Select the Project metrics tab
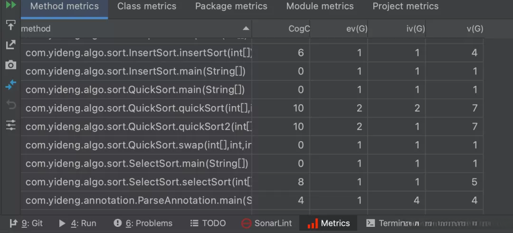The image size is (513, 233). [406, 7]
